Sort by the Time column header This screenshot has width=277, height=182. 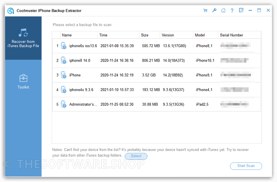119,35
